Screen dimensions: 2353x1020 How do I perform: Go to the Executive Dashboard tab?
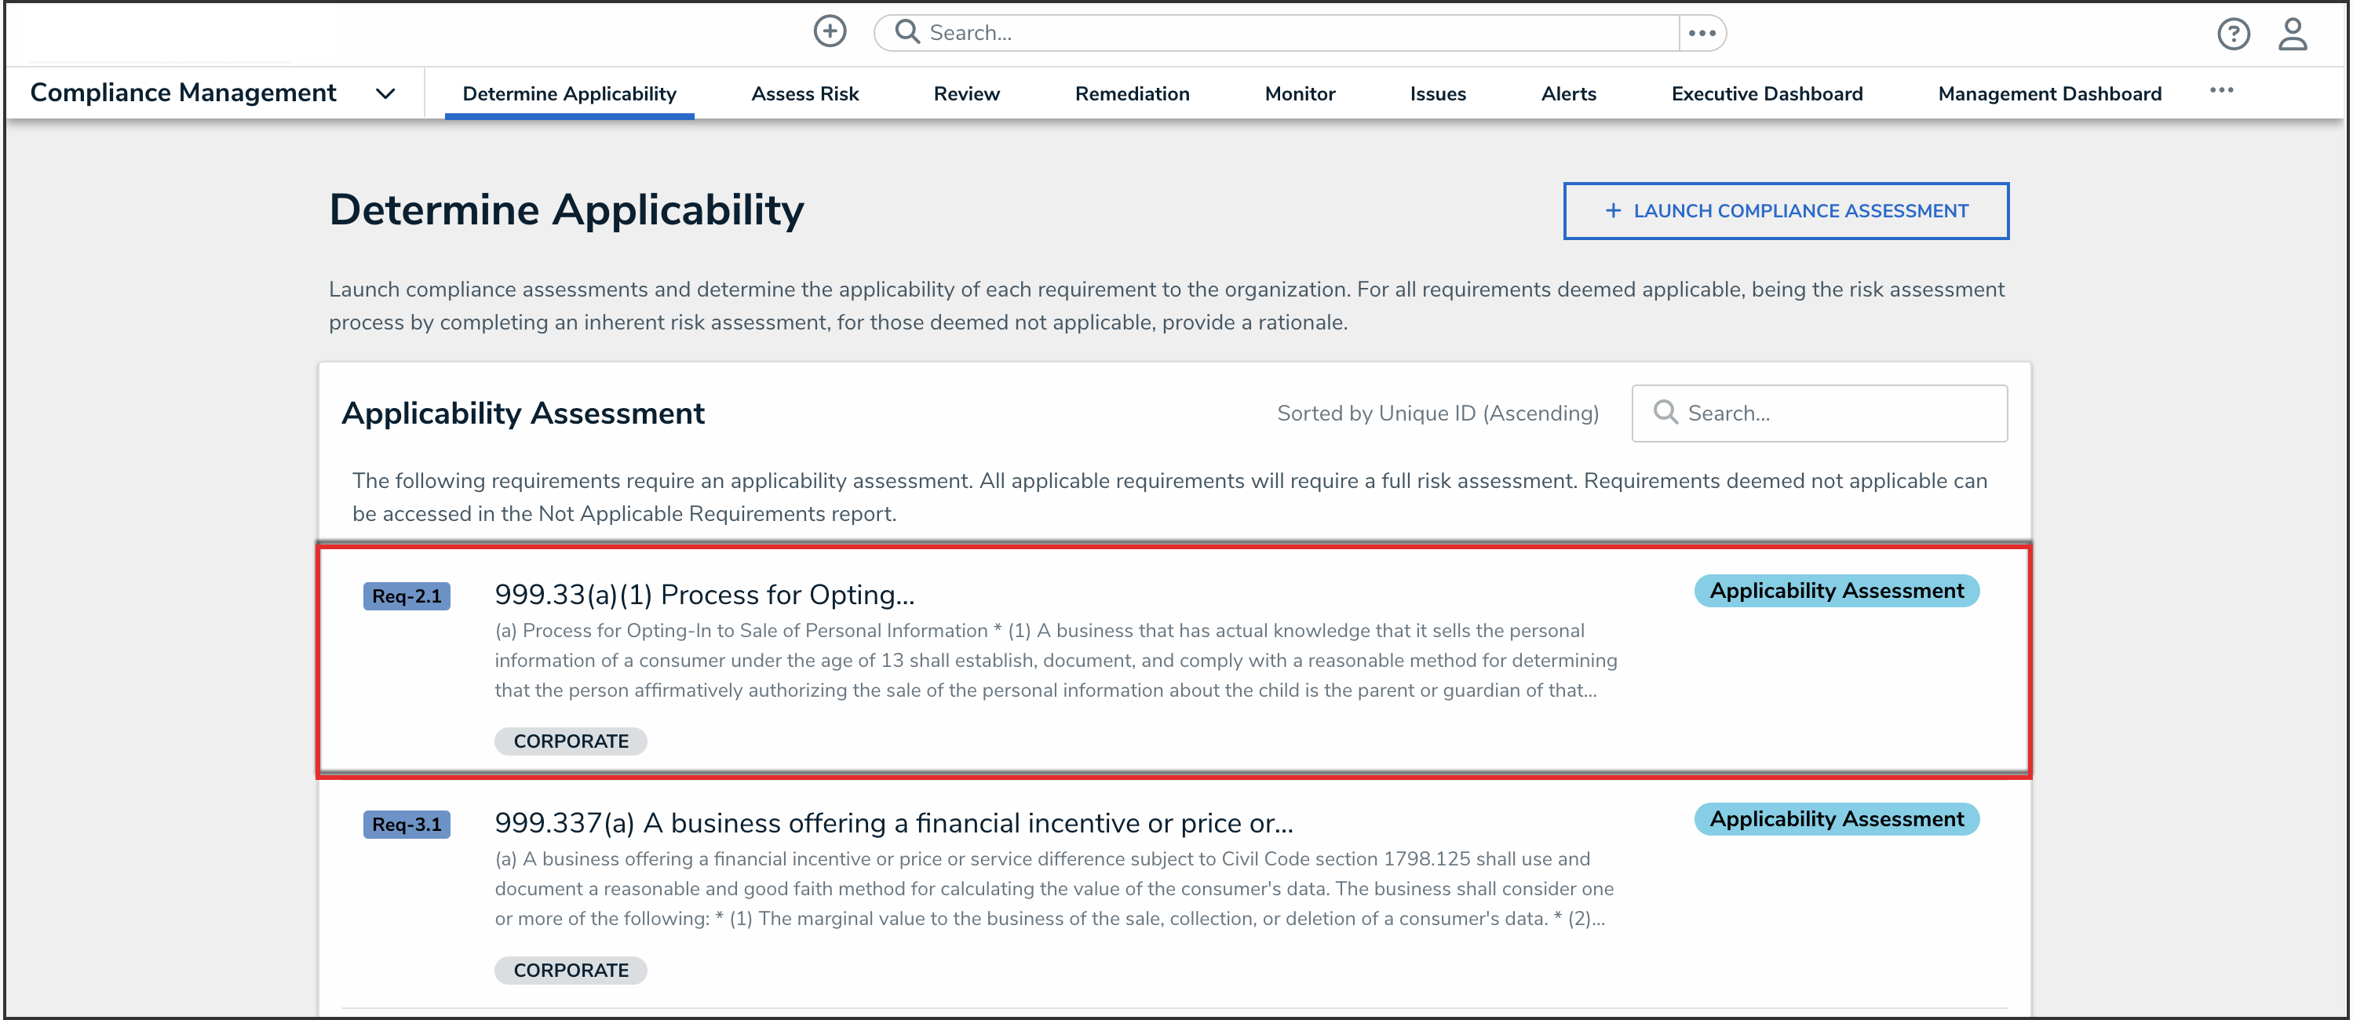pyautogui.click(x=1767, y=93)
